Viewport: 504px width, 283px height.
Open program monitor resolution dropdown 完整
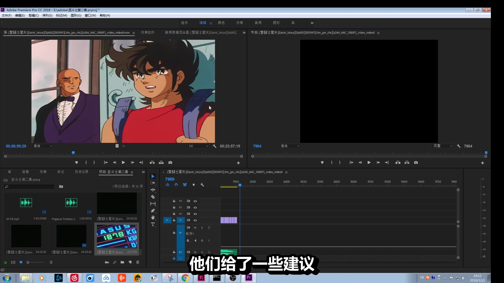pyautogui.click(x=443, y=146)
